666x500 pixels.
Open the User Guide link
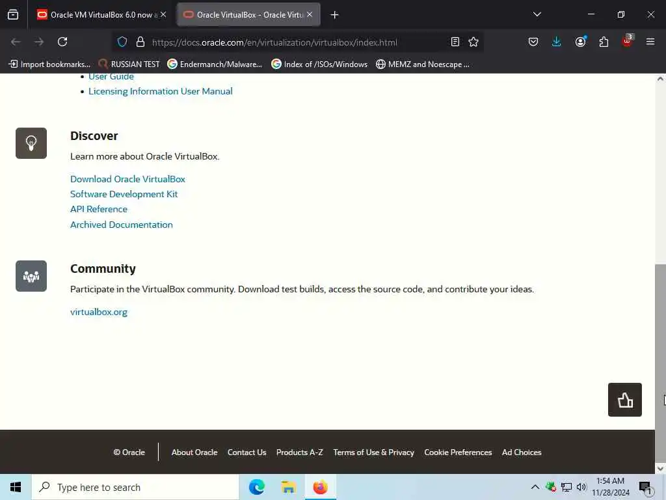click(111, 77)
